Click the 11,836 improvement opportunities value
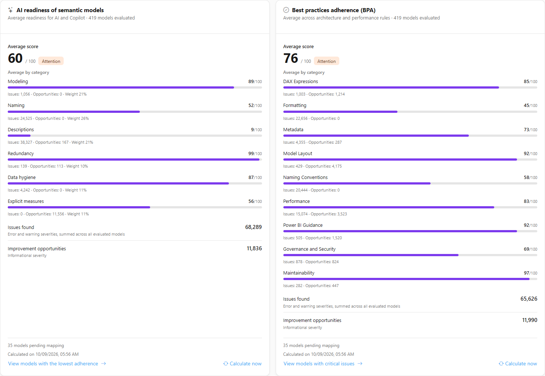This screenshot has width=545, height=376. (x=254, y=248)
